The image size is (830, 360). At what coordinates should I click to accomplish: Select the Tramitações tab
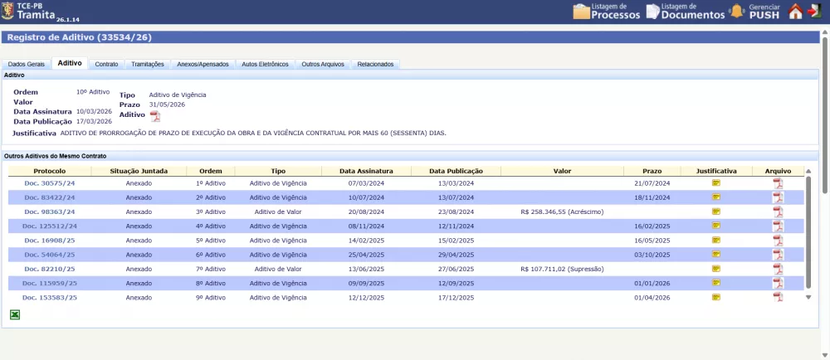[148, 64]
